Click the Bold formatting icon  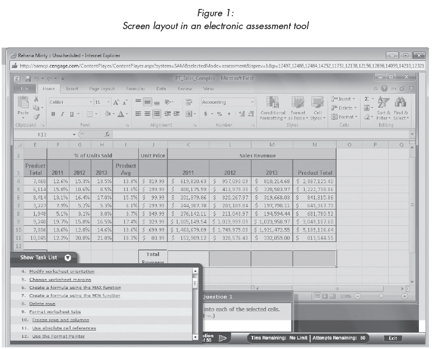point(53,114)
